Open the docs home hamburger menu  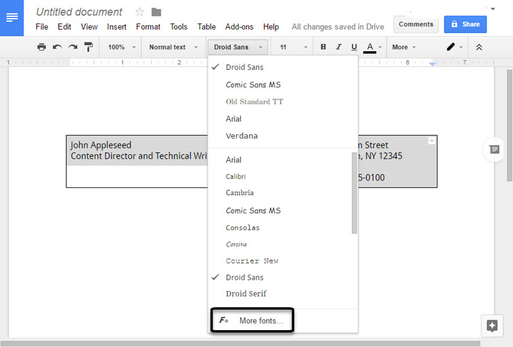click(12, 17)
